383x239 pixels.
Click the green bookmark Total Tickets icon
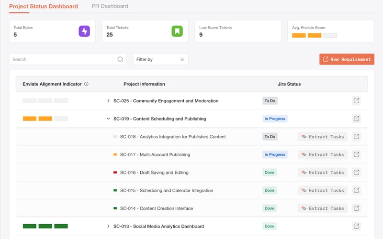[177, 31]
